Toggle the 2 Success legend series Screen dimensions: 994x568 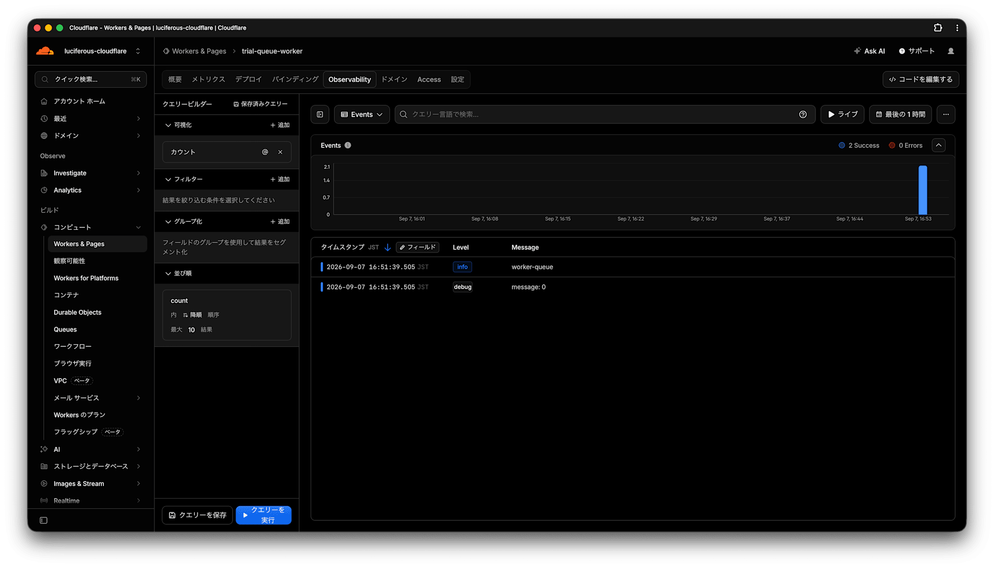tap(859, 145)
